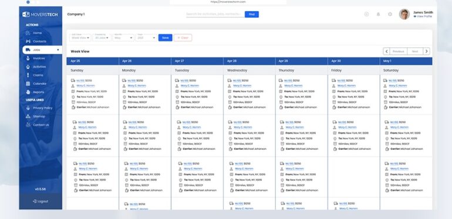Expand the Month dropdown showing May
This screenshot has width=452, height=219.
pos(123,37)
